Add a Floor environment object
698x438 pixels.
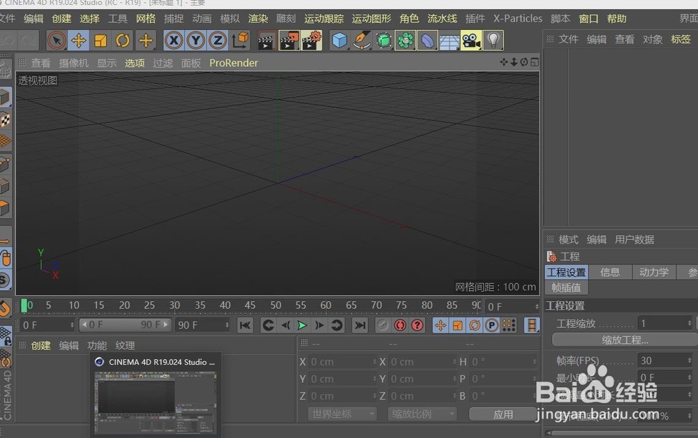(x=449, y=41)
